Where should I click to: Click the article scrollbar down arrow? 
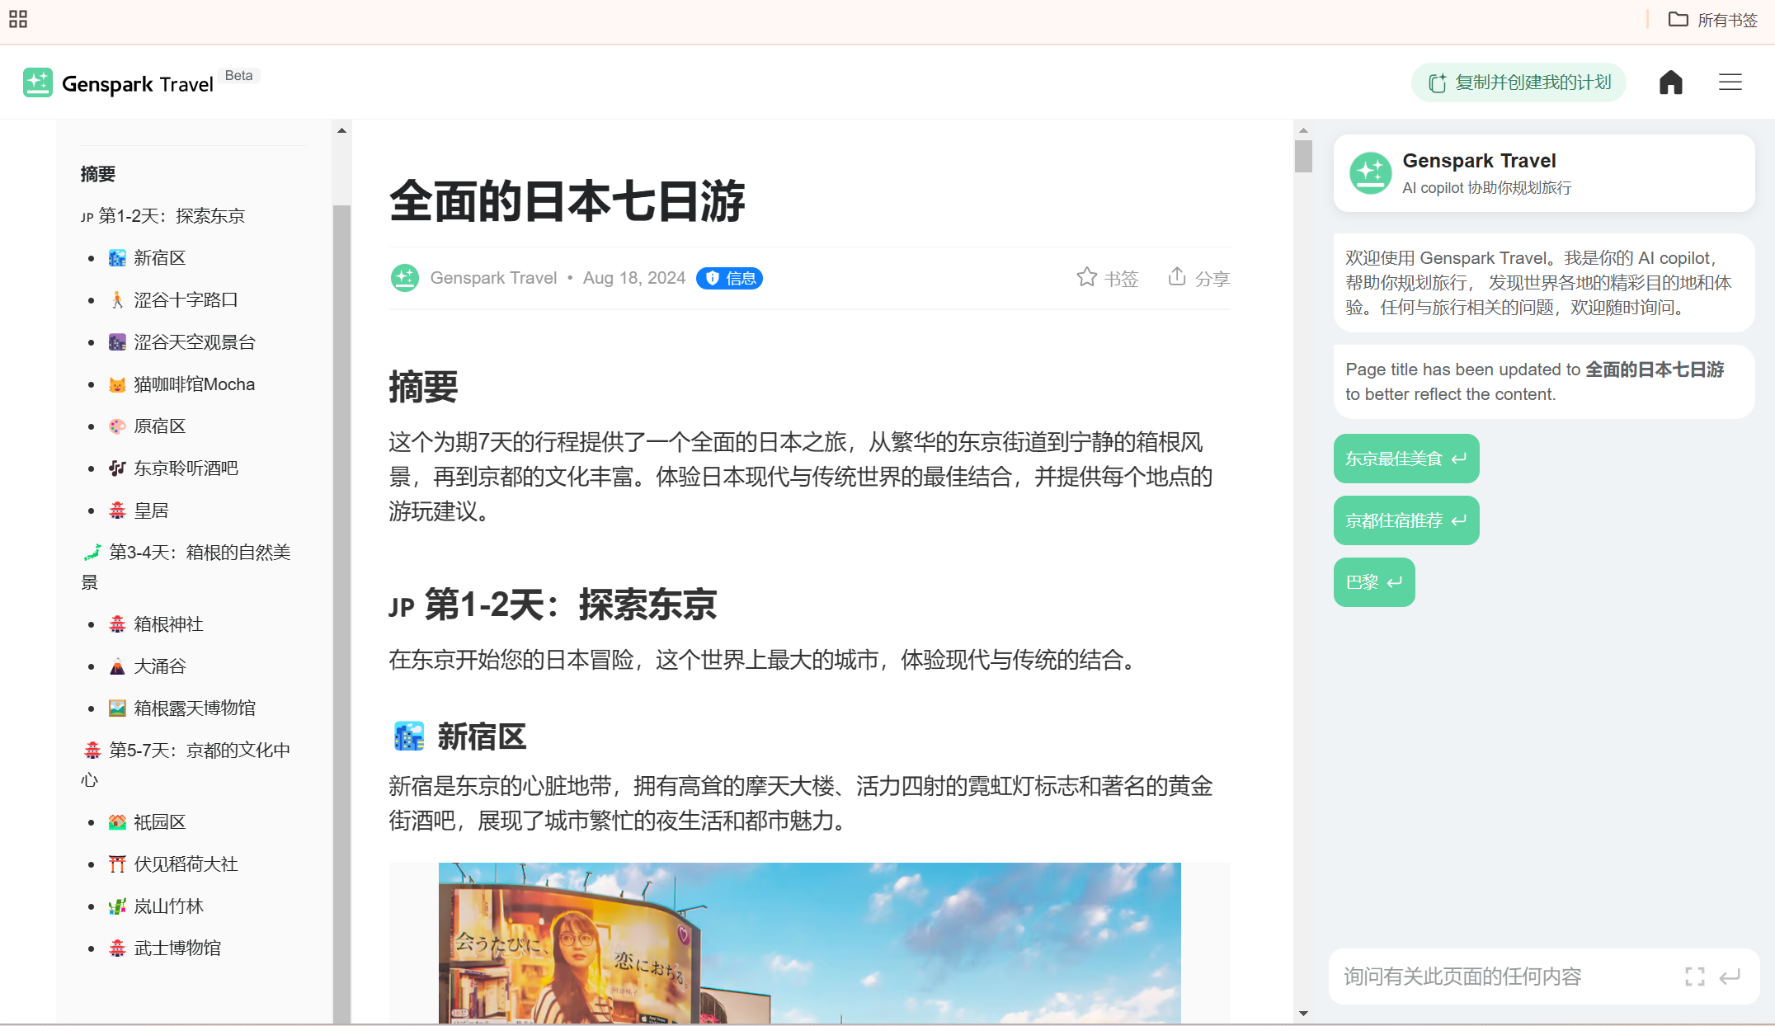point(1303,1014)
